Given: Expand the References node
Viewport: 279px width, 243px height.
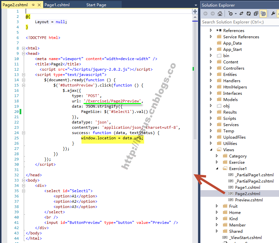Looking at the screenshot, I should 211,30.
